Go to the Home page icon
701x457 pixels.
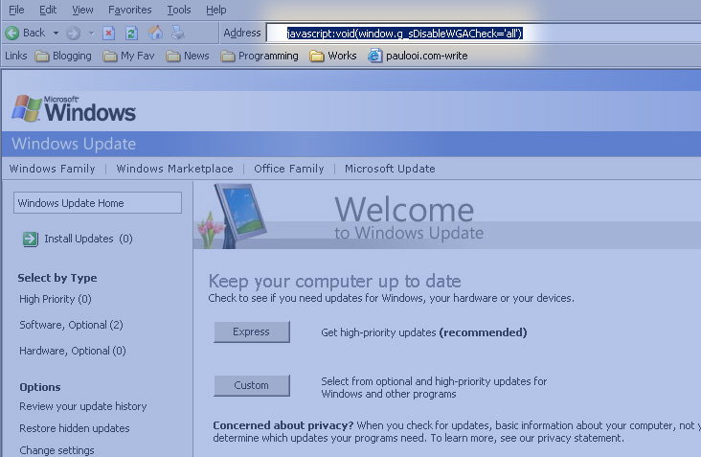[155, 33]
